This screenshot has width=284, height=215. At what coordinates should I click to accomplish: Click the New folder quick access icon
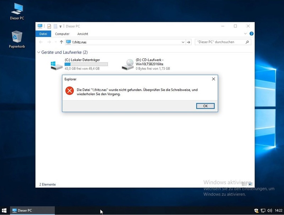(x=55, y=26)
